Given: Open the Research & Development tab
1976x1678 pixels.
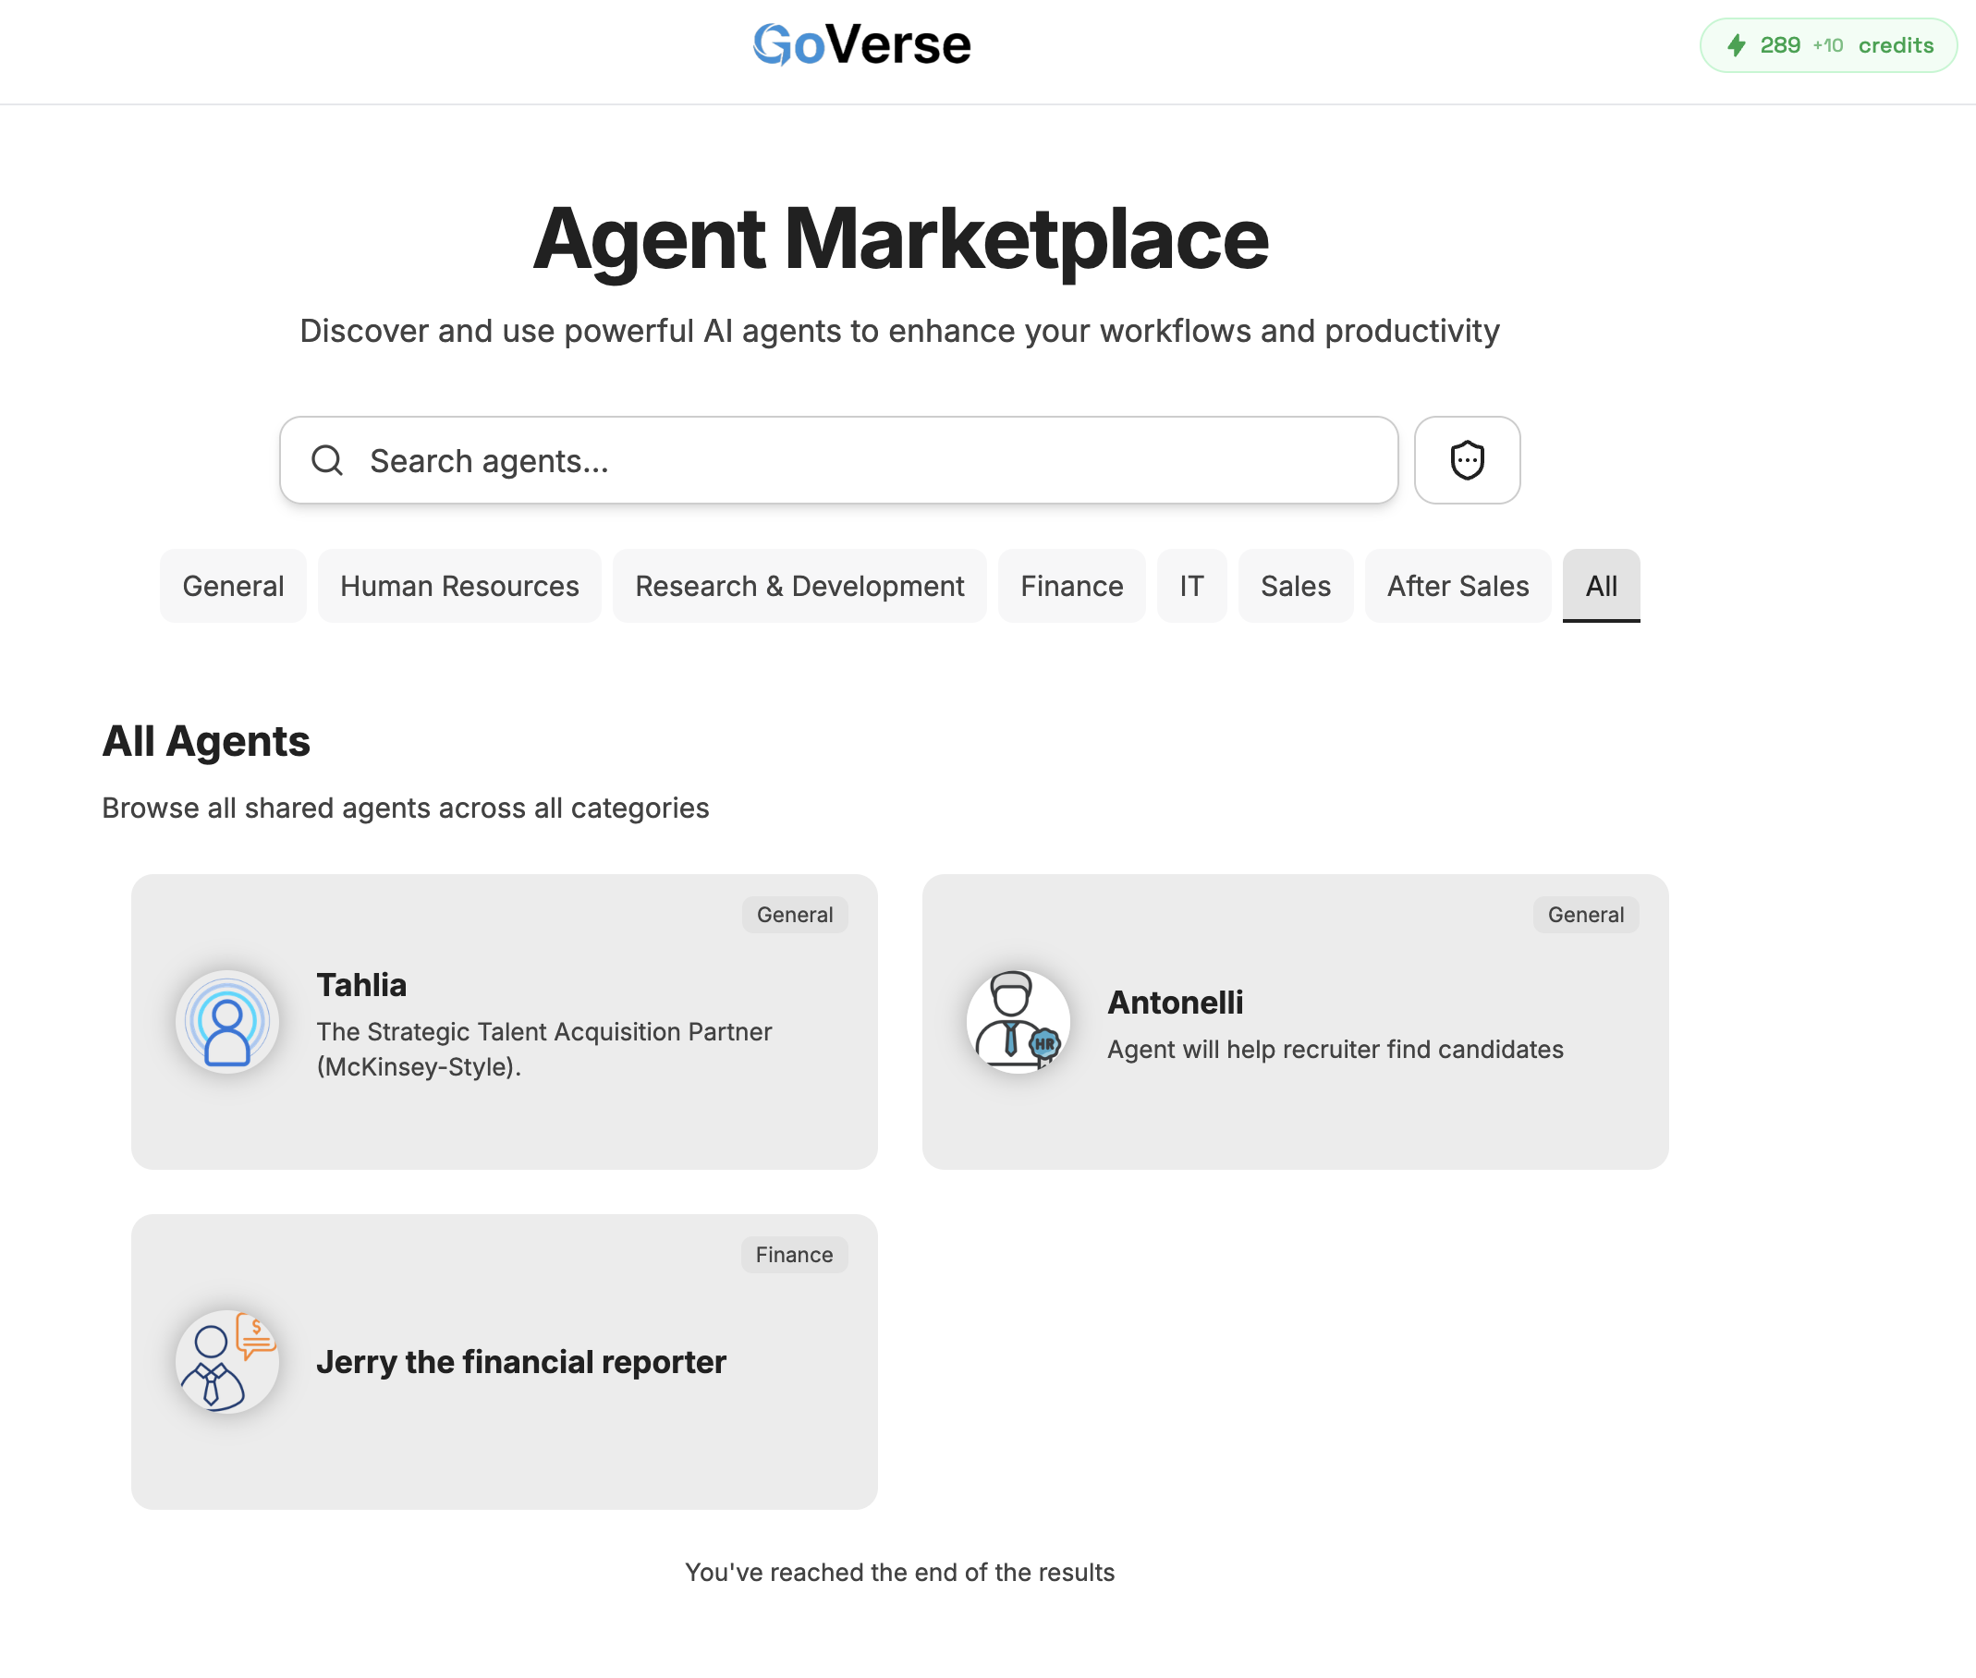Looking at the screenshot, I should [x=799, y=586].
